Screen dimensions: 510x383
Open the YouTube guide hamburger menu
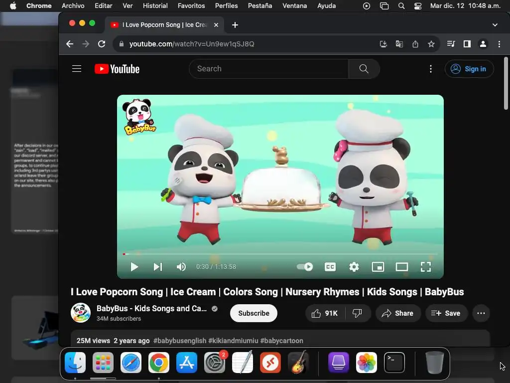pos(77,69)
